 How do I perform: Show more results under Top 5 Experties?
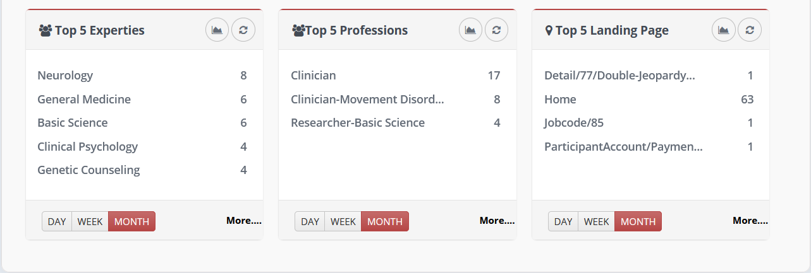[x=244, y=221]
